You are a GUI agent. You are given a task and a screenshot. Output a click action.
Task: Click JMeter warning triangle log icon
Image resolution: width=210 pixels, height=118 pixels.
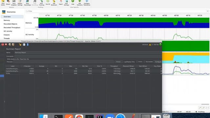coord(150,45)
